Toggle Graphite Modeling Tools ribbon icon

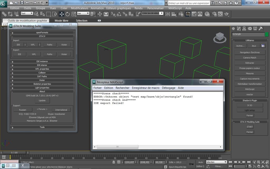click(188, 14)
